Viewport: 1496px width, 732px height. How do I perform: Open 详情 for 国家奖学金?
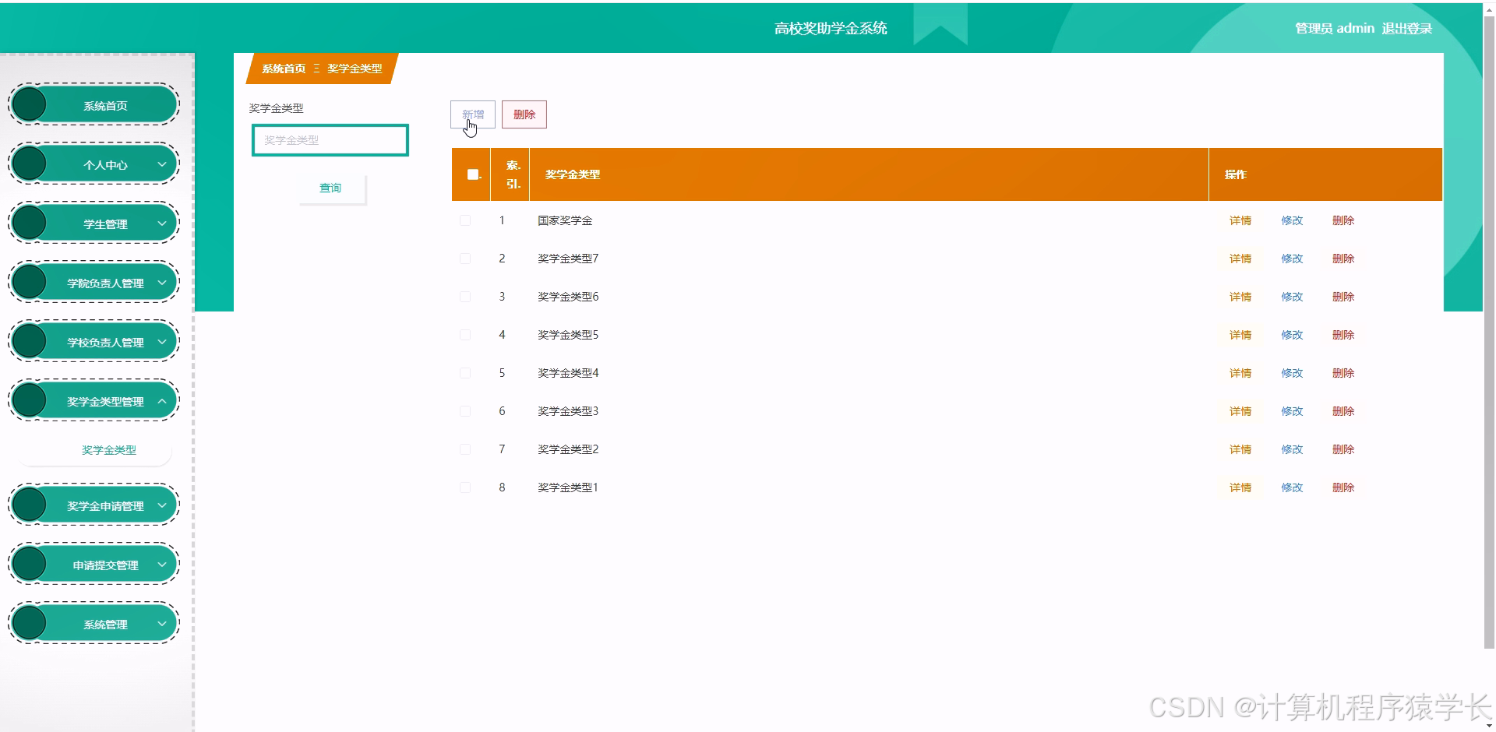coord(1240,220)
